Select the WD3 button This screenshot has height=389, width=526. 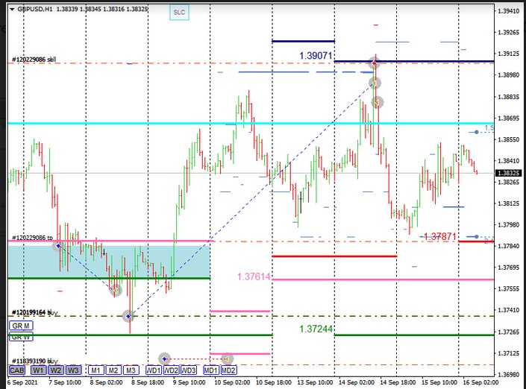pyautogui.click(x=189, y=370)
